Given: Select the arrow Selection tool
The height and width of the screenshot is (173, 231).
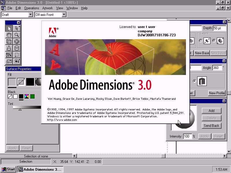Looking at the screenshot, I should [9, 28].
